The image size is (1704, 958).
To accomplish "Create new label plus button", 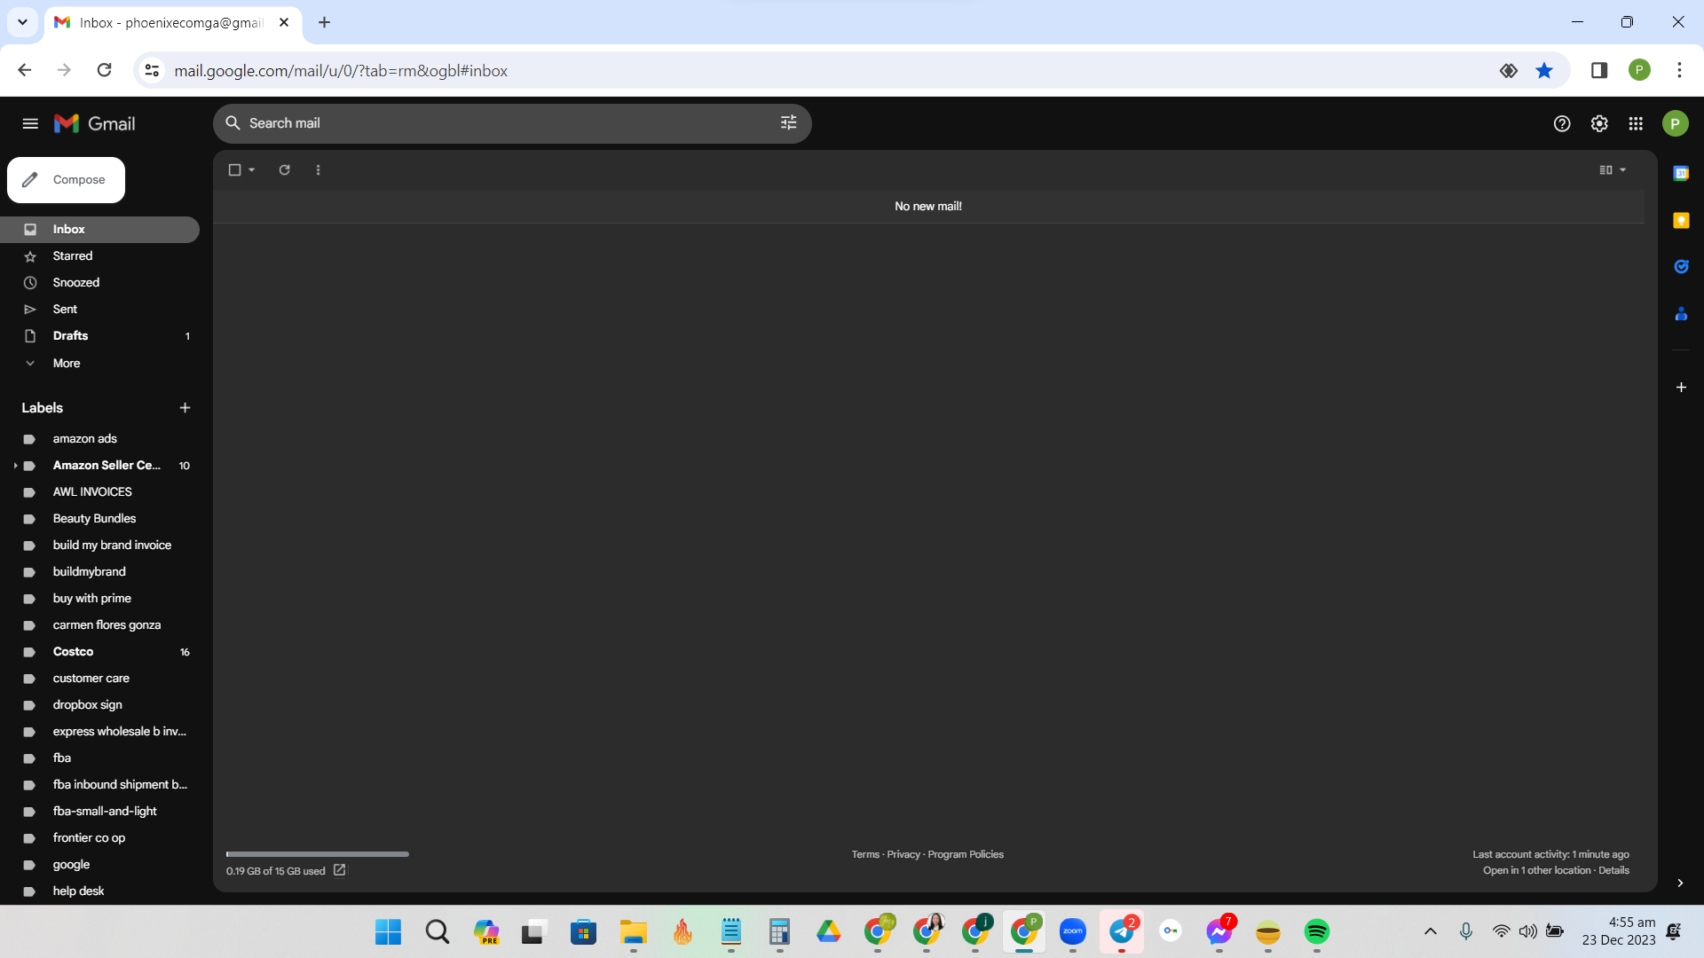I will pyautogui.click(x=185, y=408).
